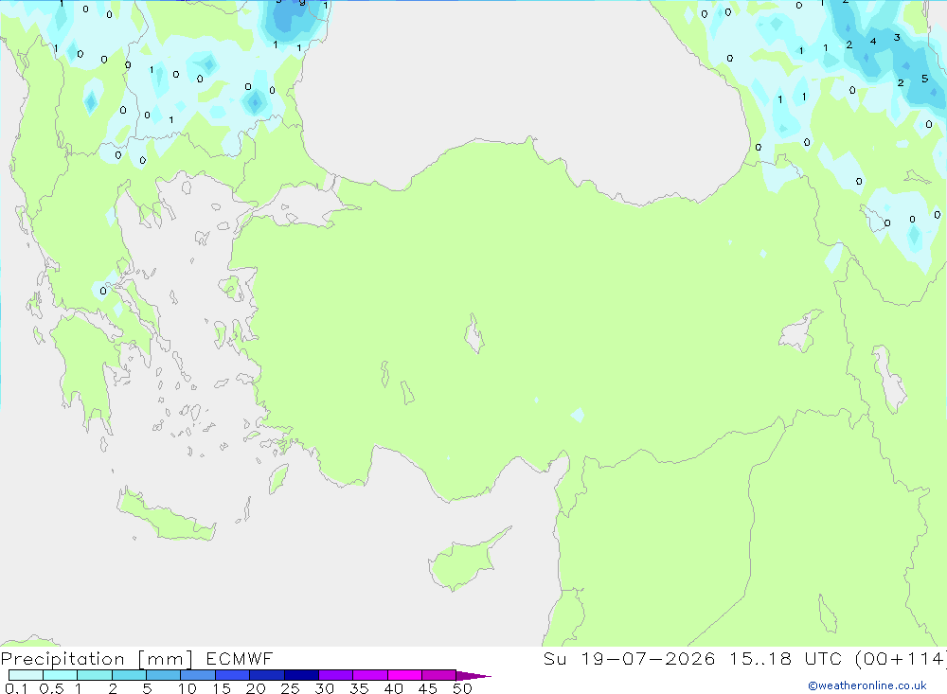The width and height of the screenshot is (947, 694).
Task: Click the '35' legend scale label
Action: click(359, 688)
